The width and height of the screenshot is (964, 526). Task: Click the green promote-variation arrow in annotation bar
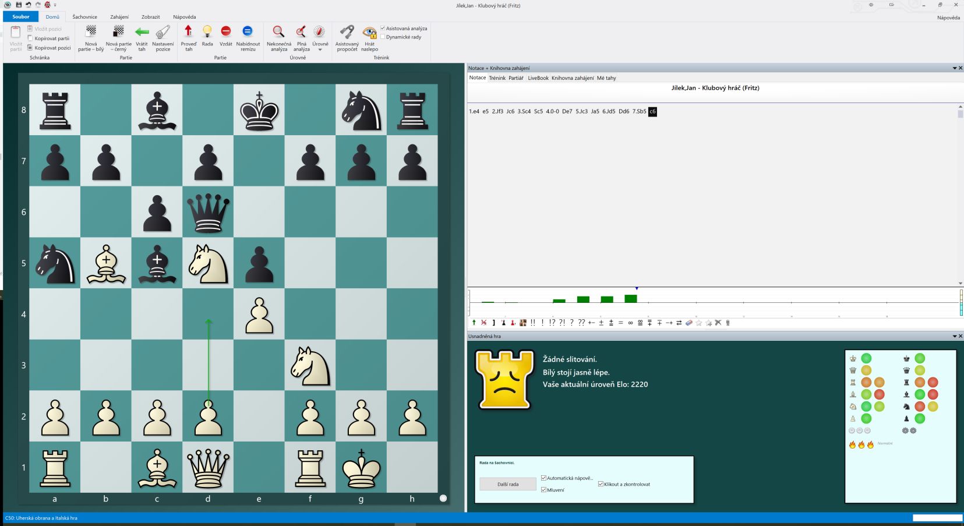coord(474,323)
